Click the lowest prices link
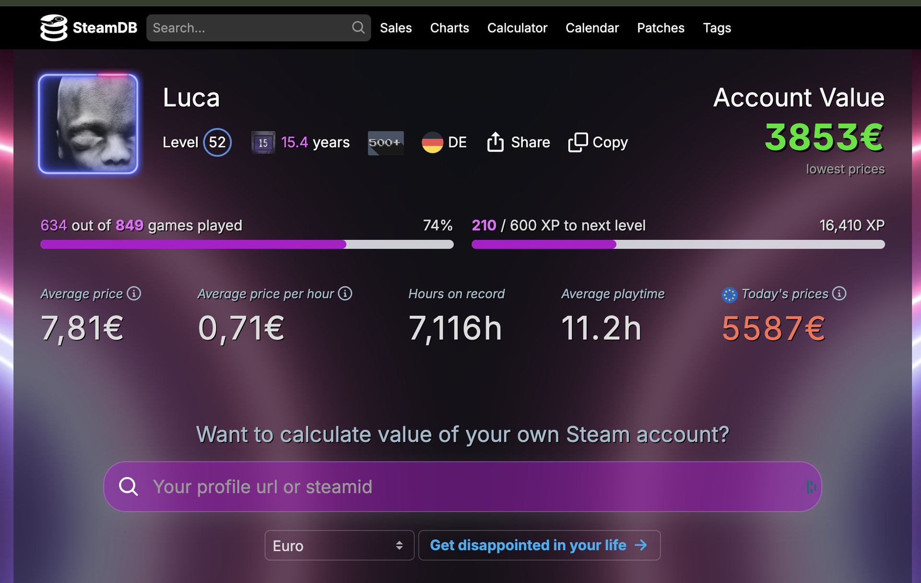Viewport: 921px width, 583px height. point(845,169)
